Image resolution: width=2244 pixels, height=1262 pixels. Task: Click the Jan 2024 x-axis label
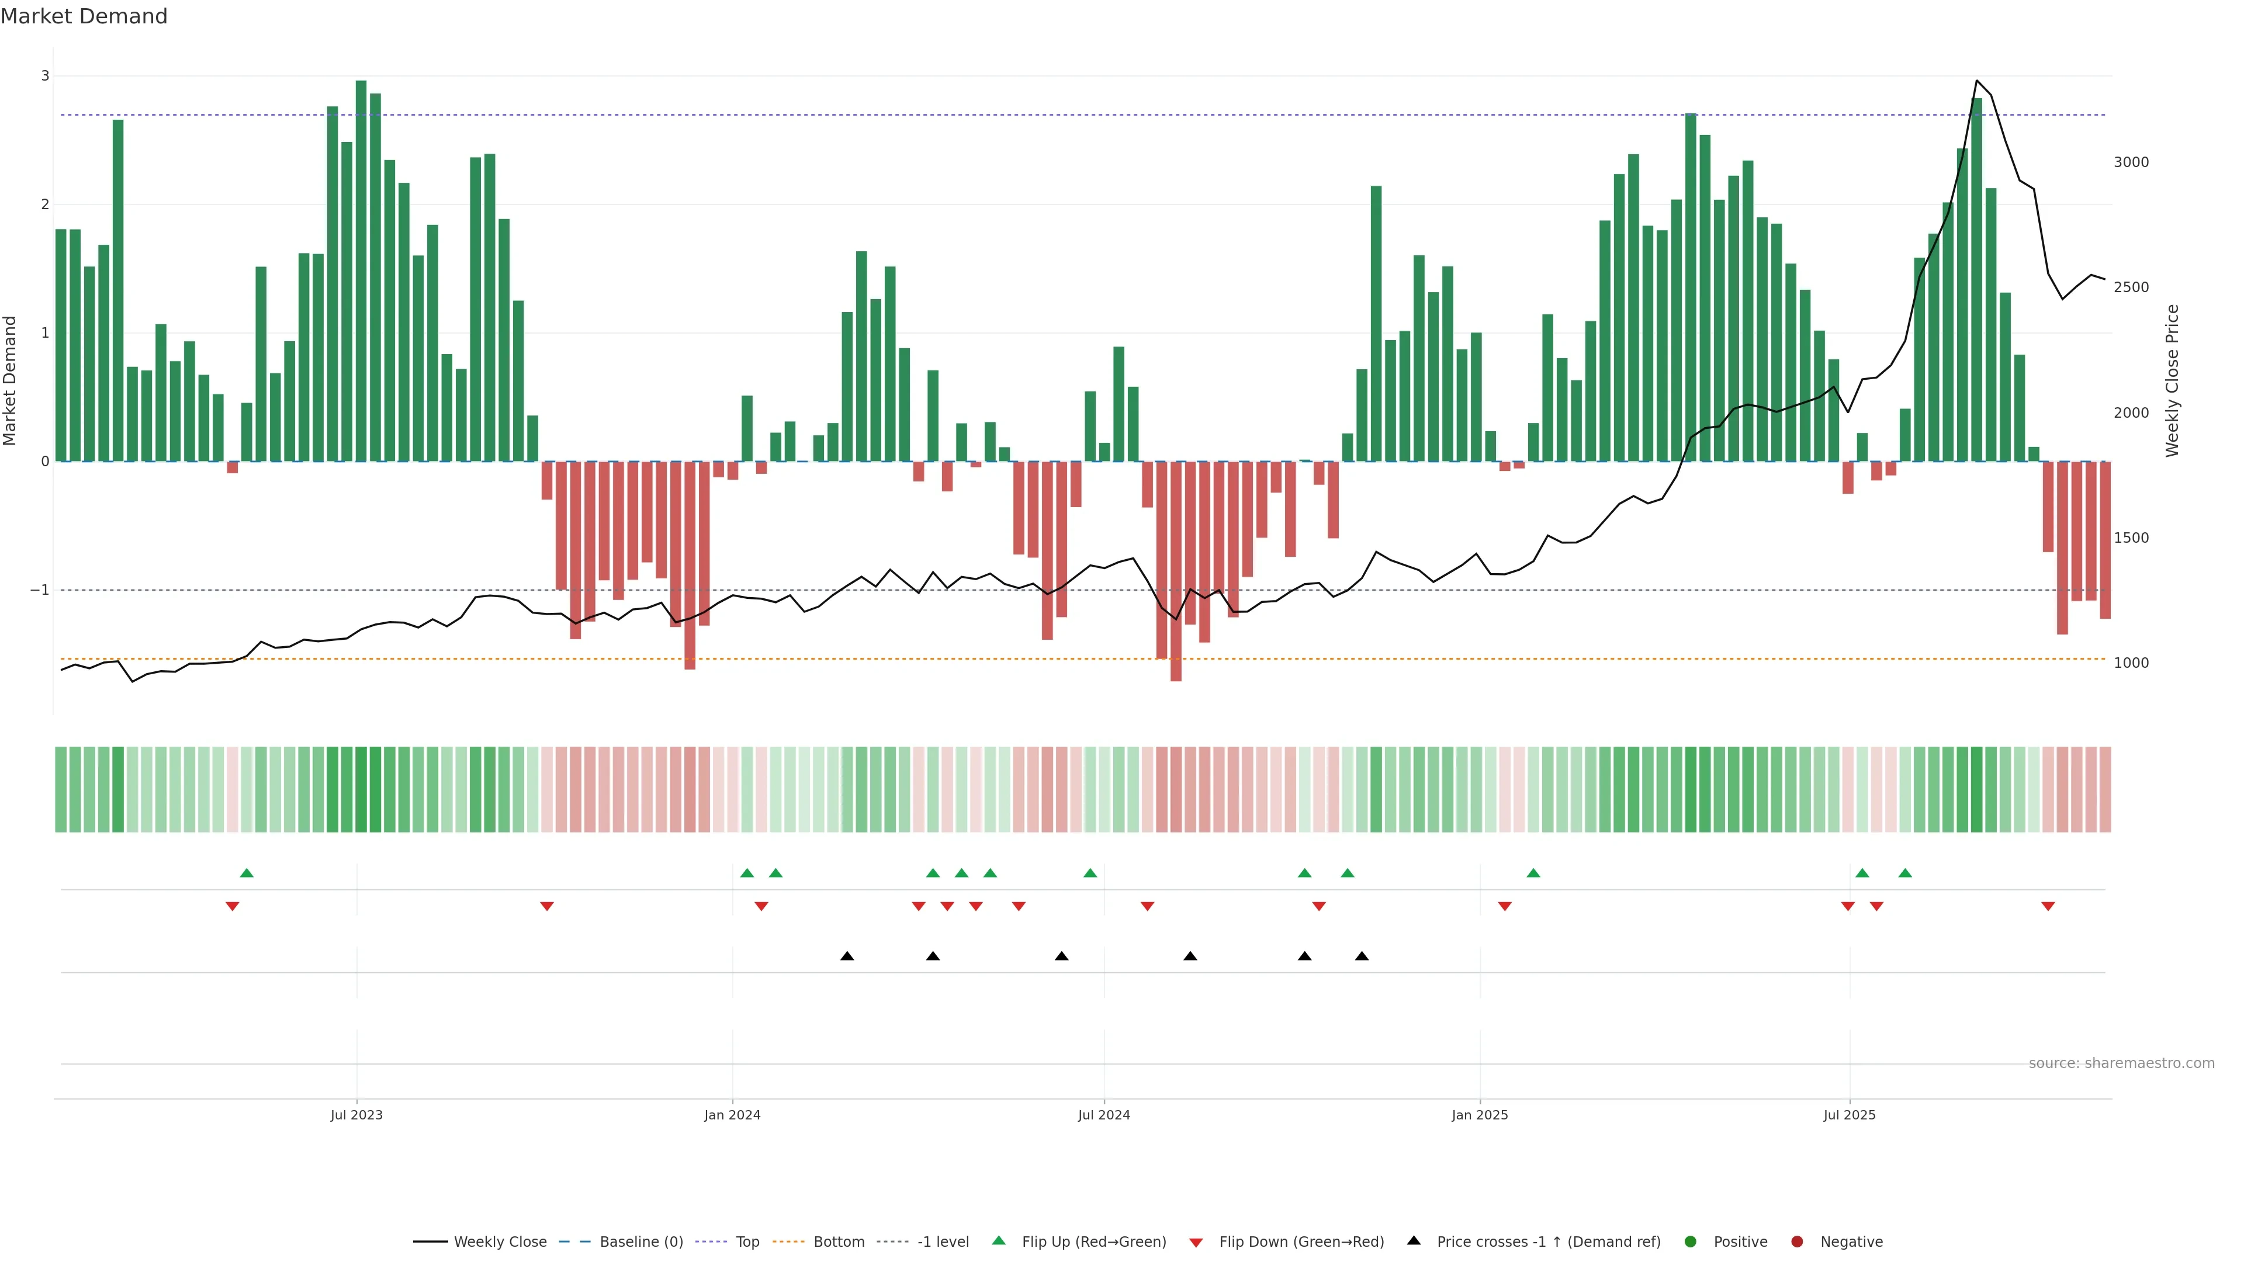point(732,1115)
